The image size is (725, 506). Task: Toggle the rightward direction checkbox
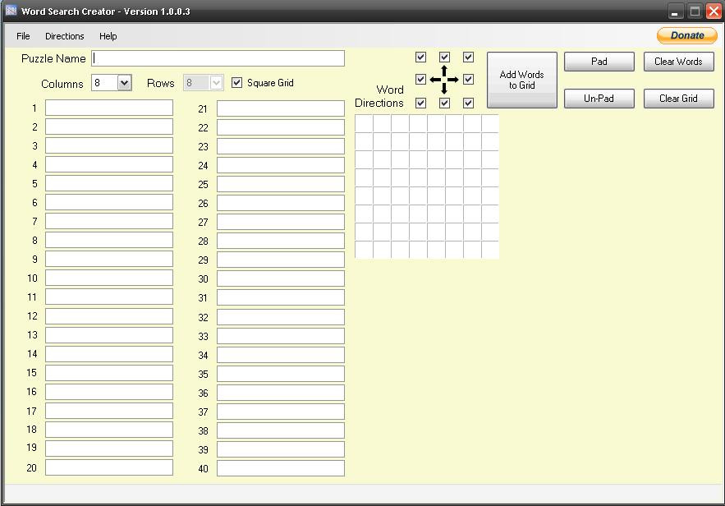pyautogui.click(x=468, y=79)
